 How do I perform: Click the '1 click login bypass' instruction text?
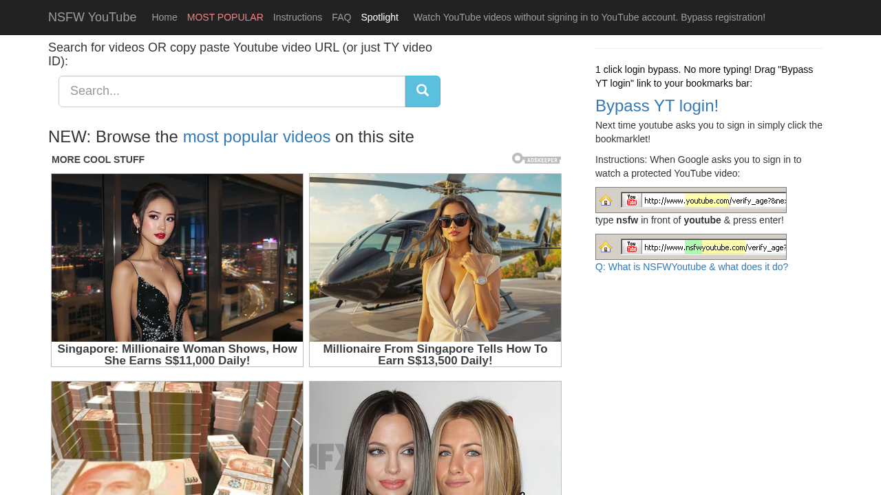click(x=704, y=76)
